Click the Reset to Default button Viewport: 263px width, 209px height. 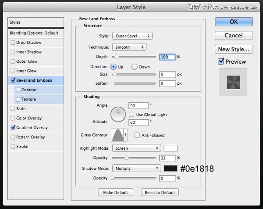click(x=160, y=192)
